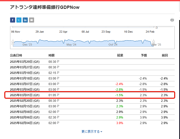This screenshot has width=180, height=139.
Task: Click the 29 Jan axis label on chart
Action: (40, 32)
